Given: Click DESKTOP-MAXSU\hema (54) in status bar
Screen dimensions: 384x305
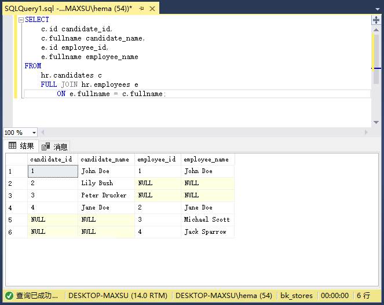Looking at the screenshot, I should click(x=224, y=296).
